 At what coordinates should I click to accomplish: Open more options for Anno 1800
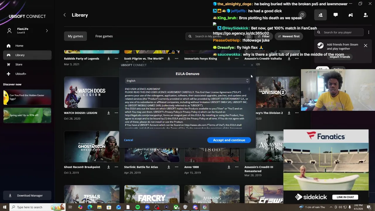click(237, 167)
